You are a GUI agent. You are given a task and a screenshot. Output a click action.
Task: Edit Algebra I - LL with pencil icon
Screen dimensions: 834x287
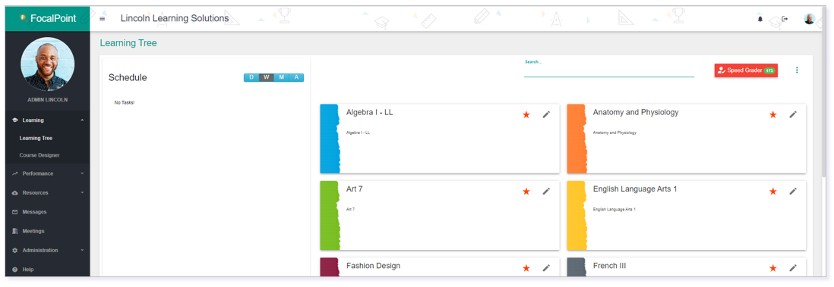click(546, 114)
